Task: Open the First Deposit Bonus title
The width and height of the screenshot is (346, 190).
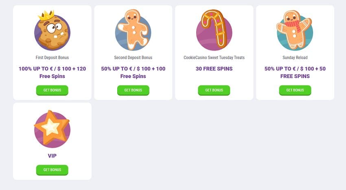Action: click(52, 58)
